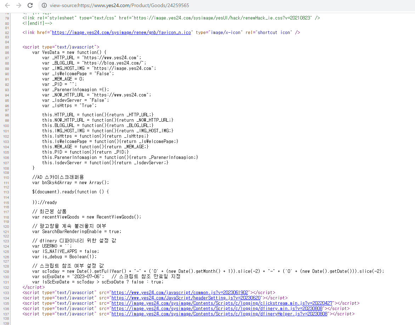Click the '// dfinery' comment line

pos(74,241)
